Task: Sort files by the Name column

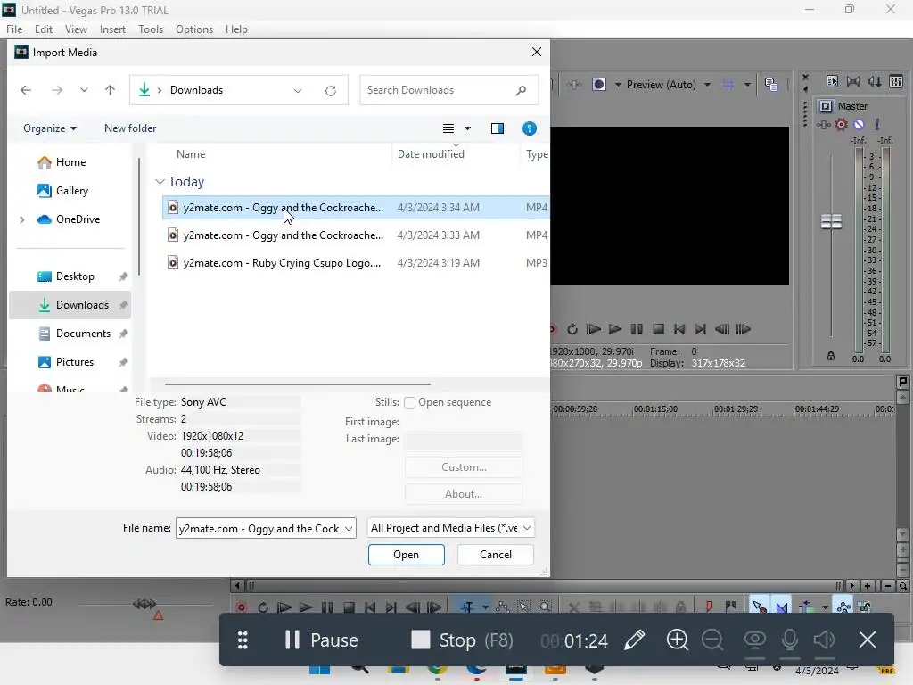Action: (x=191, y=153)
